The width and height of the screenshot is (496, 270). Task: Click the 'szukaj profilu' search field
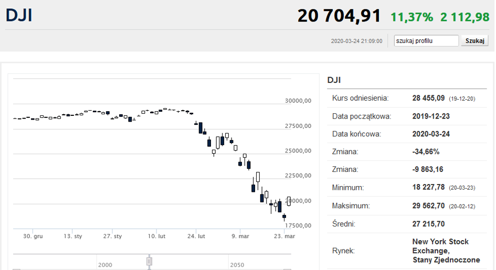[426, 41]
